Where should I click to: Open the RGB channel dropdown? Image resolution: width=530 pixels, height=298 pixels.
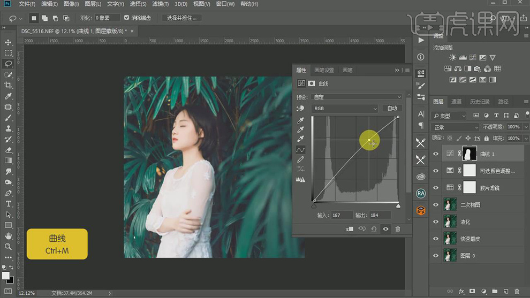344,109
